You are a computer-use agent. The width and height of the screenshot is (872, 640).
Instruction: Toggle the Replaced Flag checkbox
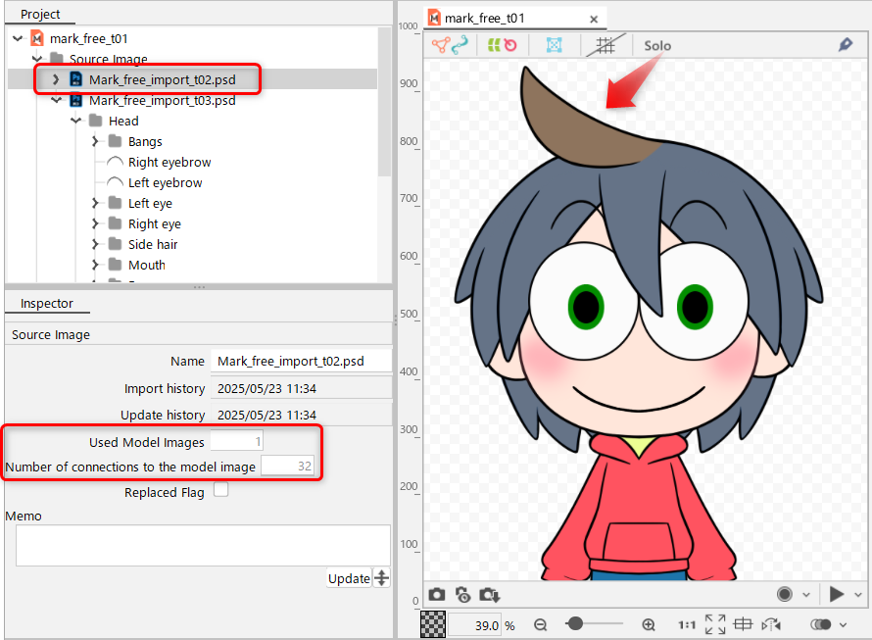[x=221, y=490]
